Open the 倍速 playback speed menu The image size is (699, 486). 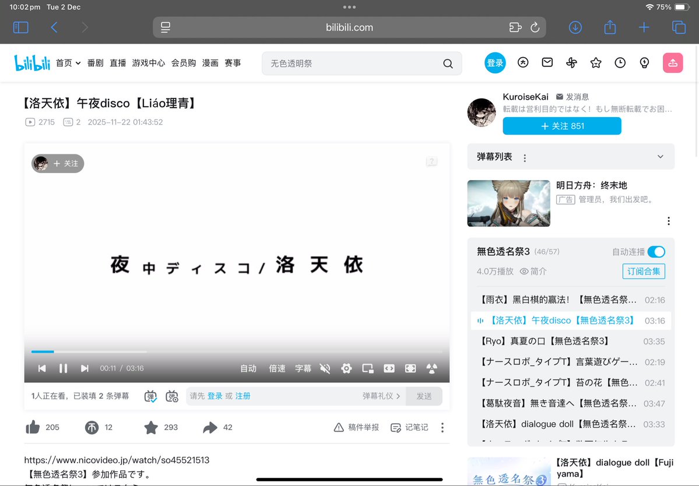tap(277, 368)
